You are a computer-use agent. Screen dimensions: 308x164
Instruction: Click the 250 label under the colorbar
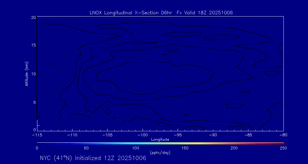click(283, 148)
